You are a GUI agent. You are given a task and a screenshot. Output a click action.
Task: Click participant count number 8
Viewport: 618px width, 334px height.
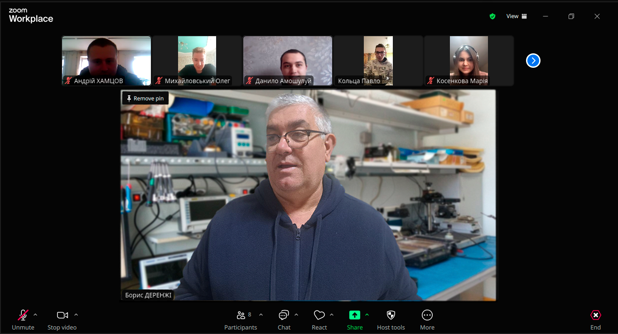click(x=250, y=315)
